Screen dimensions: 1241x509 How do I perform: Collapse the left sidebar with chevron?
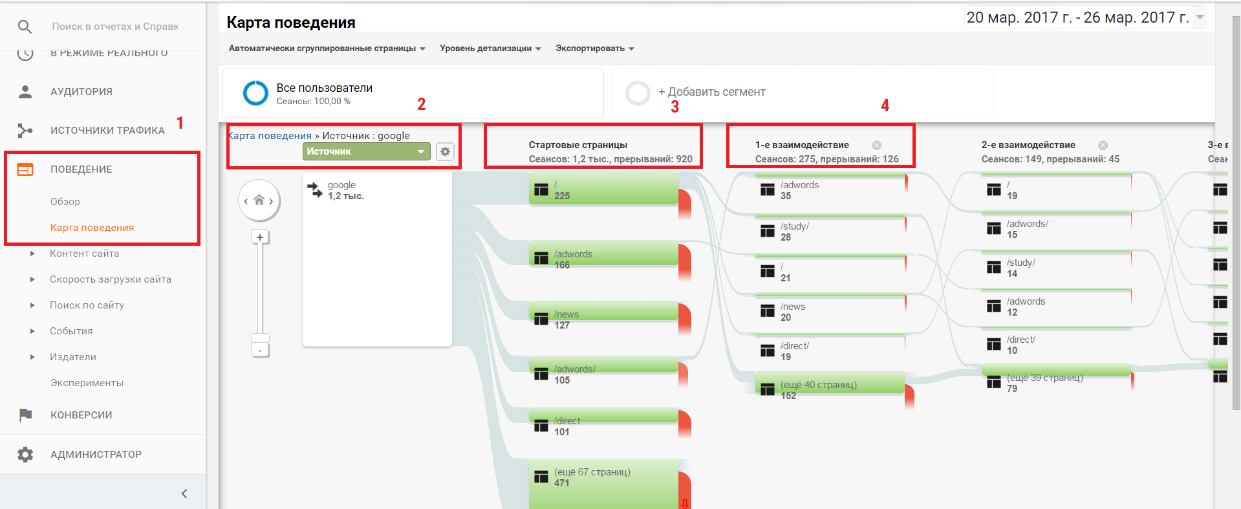[184, 494]
